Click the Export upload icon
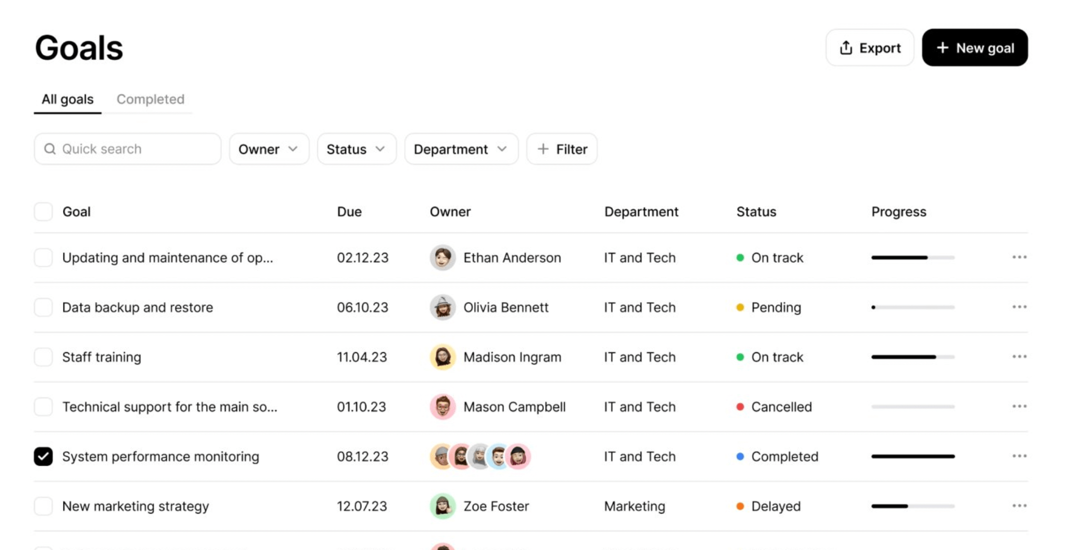The width and height of the screenshot is (1070, 550). coord(845,48)
